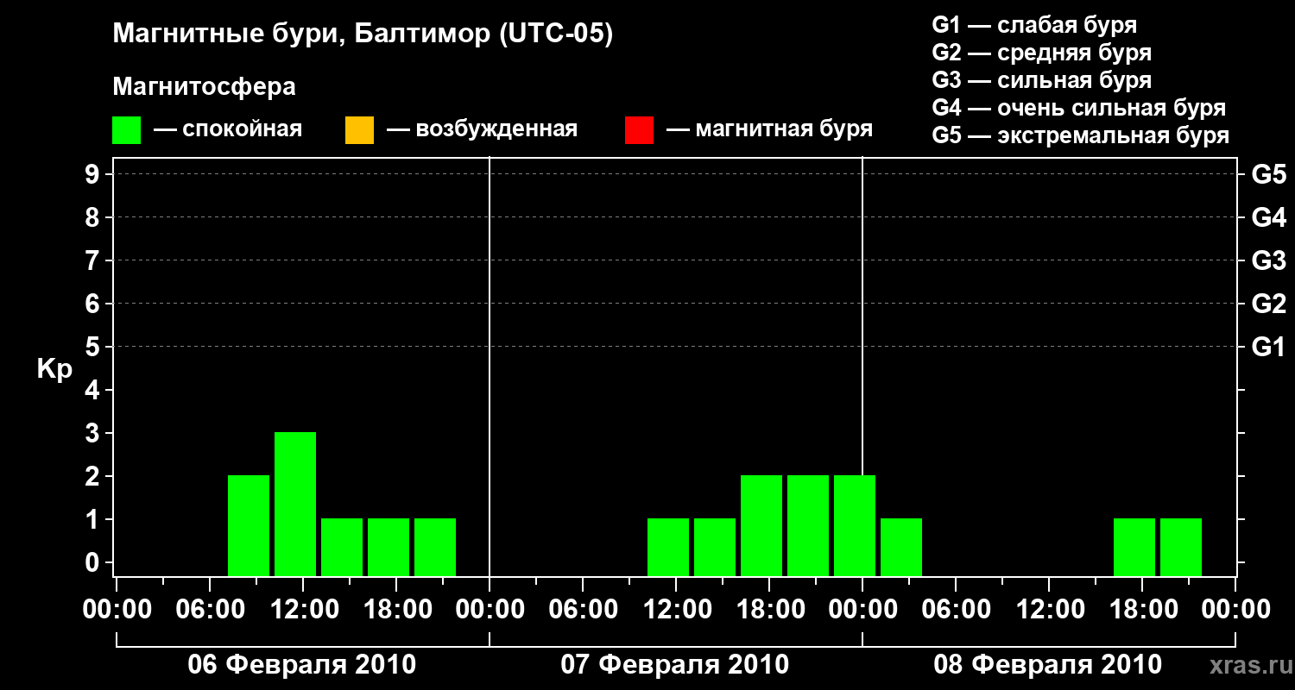The height and width of the screenshot is (690, 1295).
Task: Click the '08 Февраля 2010' date label
Action: click(x=1048, y=665)
